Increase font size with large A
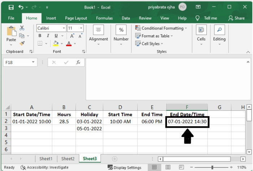 (x=72, y=36)
